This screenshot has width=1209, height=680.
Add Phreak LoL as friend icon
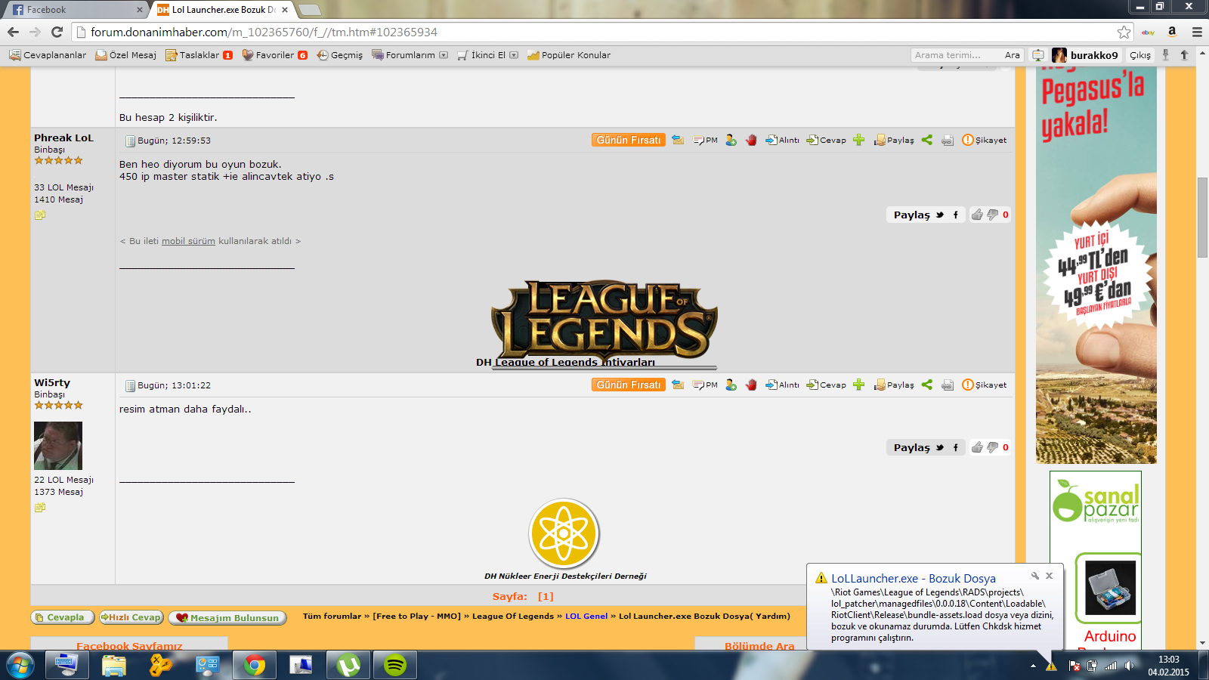point(731,141)
